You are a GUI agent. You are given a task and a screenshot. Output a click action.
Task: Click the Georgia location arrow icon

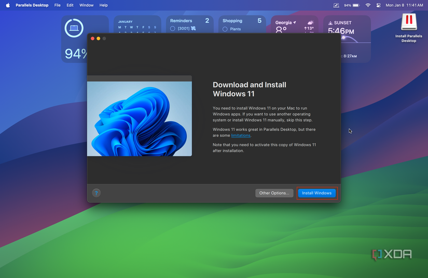pyautogui.click(x=295, y=23)
